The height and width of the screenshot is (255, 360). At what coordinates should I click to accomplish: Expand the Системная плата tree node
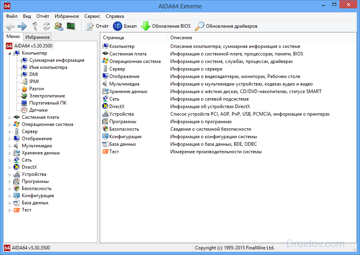(10, 117)
